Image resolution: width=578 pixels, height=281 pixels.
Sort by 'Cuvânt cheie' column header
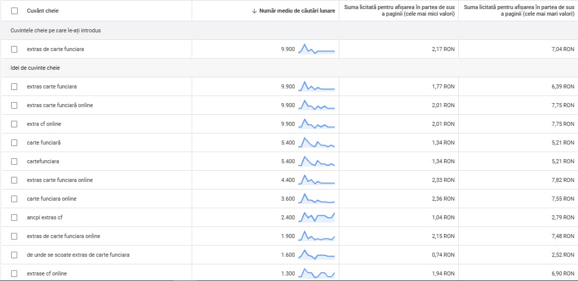(43, 11)
